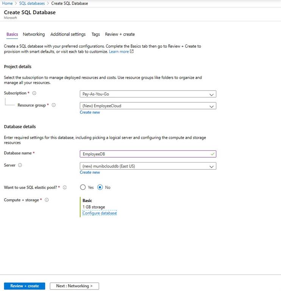This screenshot has width=281, height=291.
Task: Go to SQL databases in the breadcrumb
Action: 32,3
